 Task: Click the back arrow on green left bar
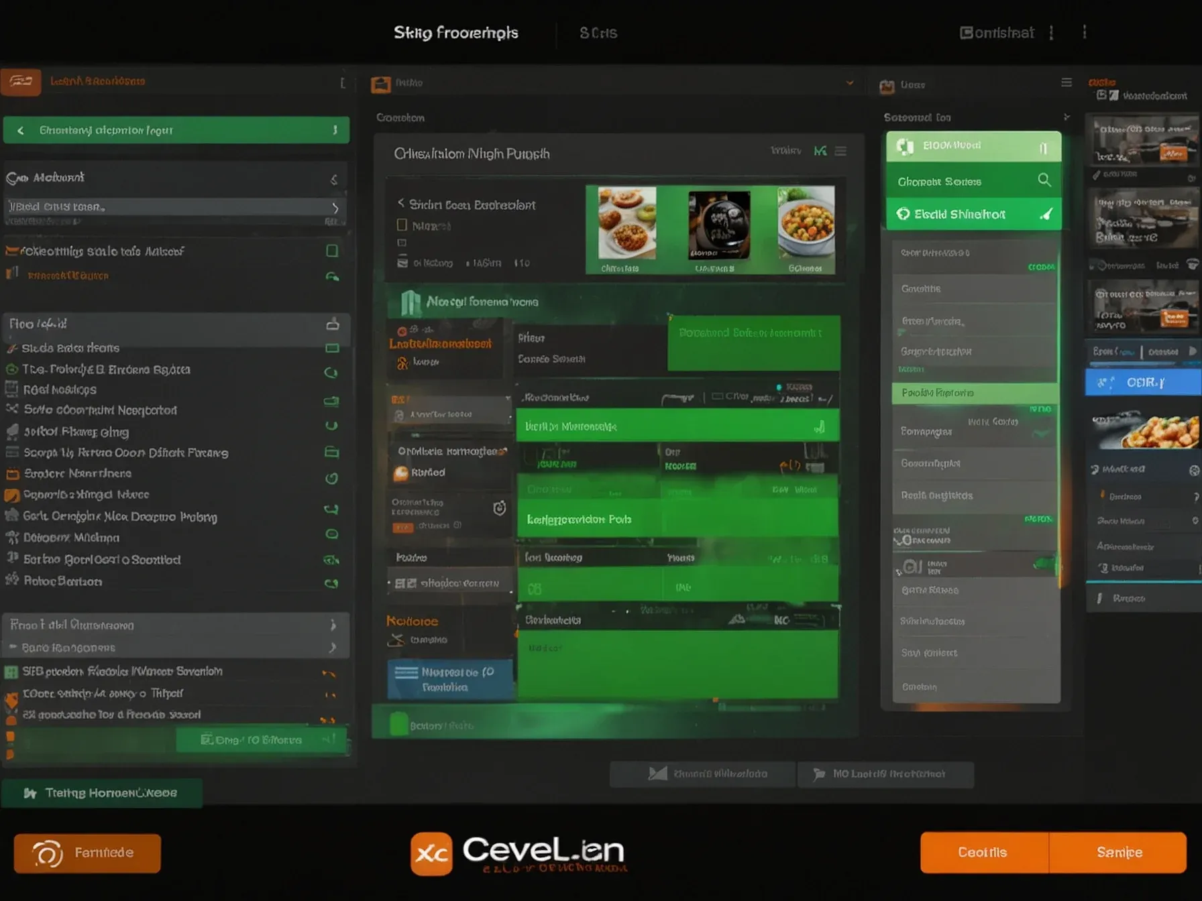point(21,131)
